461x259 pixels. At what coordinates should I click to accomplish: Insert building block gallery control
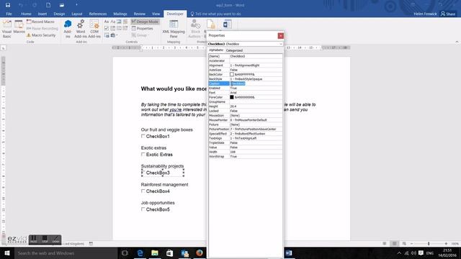pyautogui.click(x=125, y=22)
